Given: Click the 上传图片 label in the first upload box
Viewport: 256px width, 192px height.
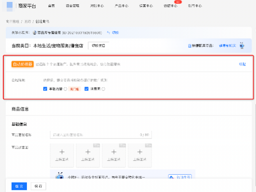Looking at the screenshot, I should click(62, 159).
